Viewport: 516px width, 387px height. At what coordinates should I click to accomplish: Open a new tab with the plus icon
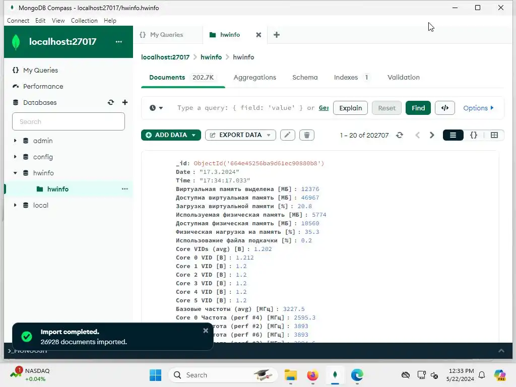coord(277,35)
